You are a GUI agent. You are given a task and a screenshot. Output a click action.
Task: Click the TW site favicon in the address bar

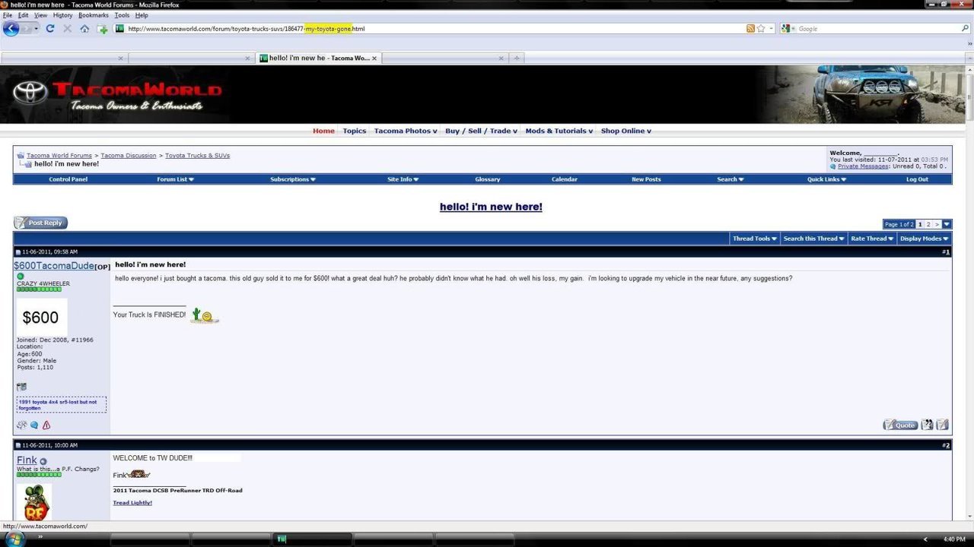[120, 29]
